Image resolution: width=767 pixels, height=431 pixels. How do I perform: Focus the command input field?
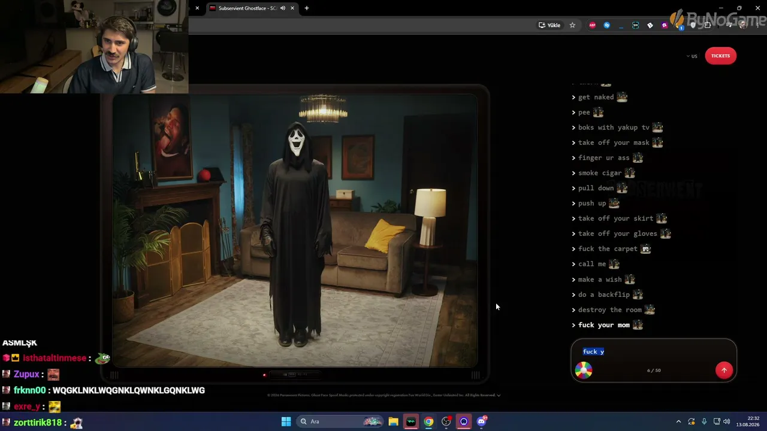(x=653, y=352)
